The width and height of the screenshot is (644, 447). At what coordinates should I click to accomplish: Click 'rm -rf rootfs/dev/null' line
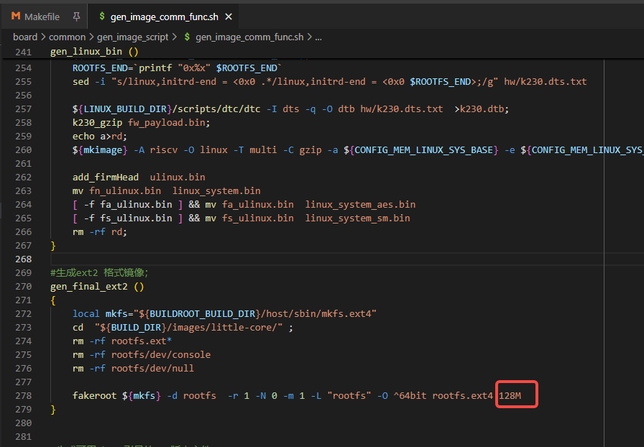pos(133,368)
